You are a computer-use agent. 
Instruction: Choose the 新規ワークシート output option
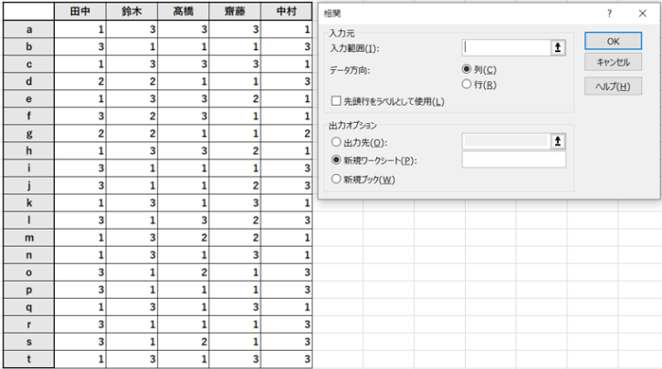(336, 160)
